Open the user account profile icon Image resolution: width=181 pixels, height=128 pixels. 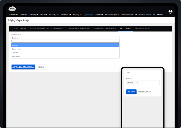(x=170, y=12)
